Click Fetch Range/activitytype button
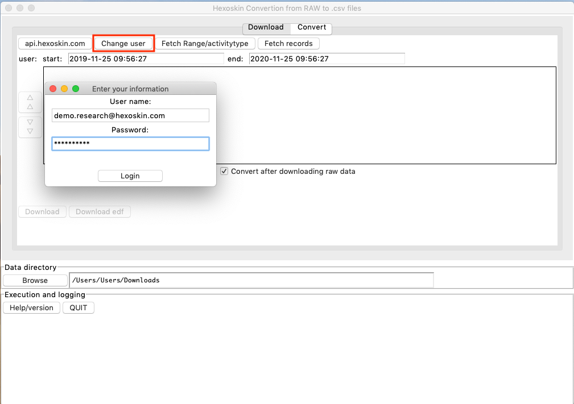The image size is (574, 404). point(205,44)
